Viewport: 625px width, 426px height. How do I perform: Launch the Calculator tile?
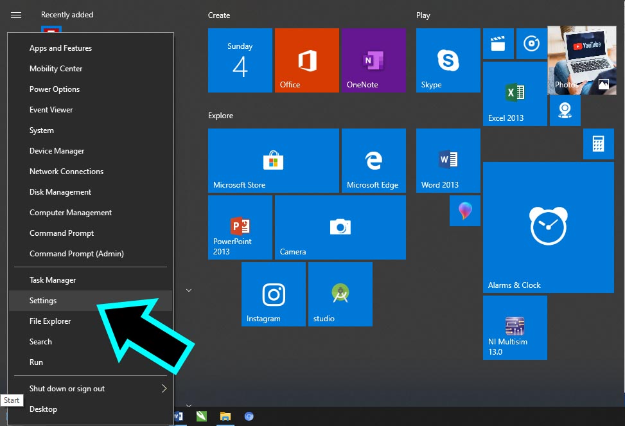[x=598, y=143]
